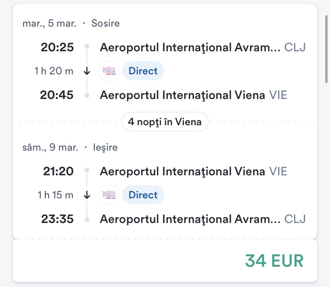
Task: Click the 23:35 return arrival time
Action: tap(57, 219)
